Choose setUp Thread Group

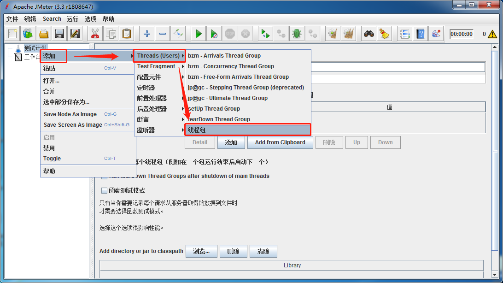[248, 108]
